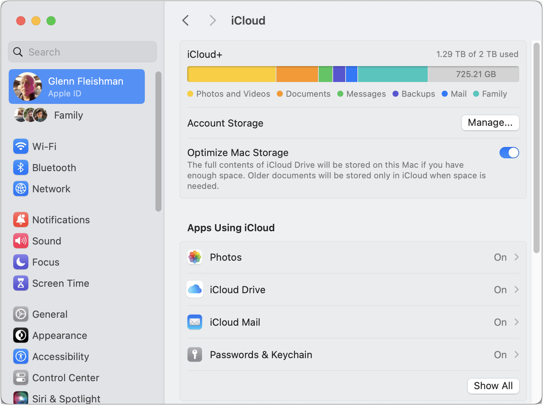Click the iCloud Drive cloud icon
The width and height of the screenshot is (543, 405).
(x=195, y=289)
